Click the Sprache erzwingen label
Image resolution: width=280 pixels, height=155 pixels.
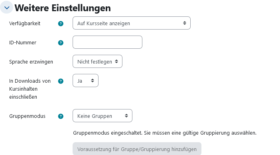(31, 62)
